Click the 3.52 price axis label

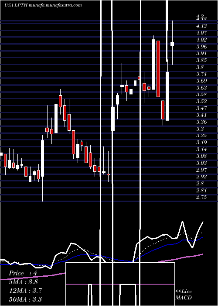pos(201,101)
